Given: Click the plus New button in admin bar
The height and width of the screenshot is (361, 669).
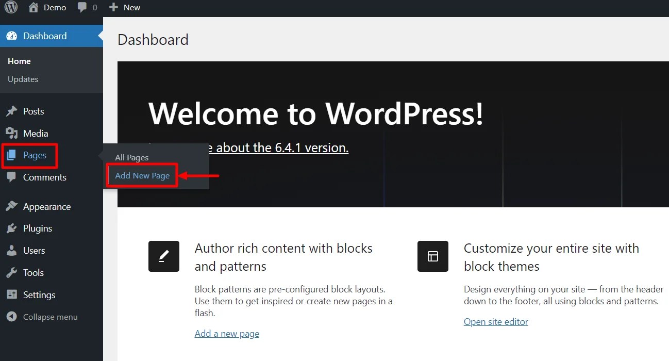Looking at the screenshot, I should pyautogui.click(x=125, y=7).
